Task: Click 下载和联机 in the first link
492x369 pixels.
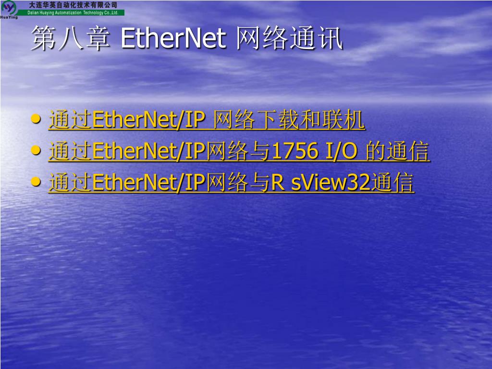Action: (x=310, y=120)
